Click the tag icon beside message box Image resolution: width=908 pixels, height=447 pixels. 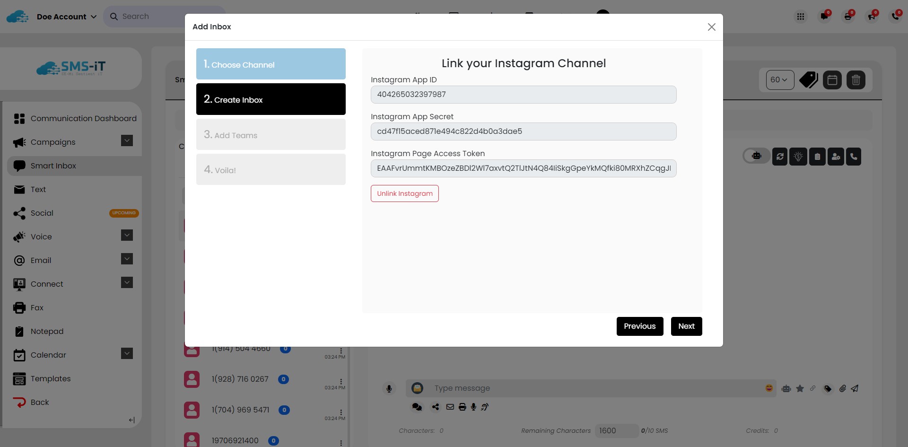(828, 389)
